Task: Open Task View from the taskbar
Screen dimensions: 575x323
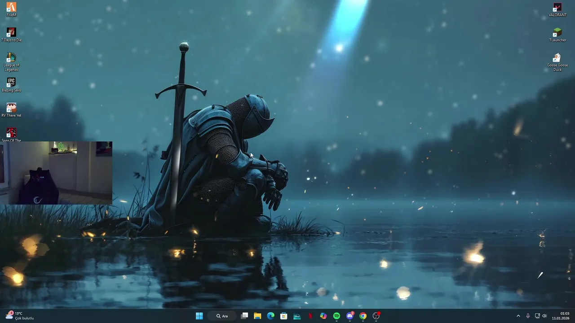Action: click(x=244, y=316)
